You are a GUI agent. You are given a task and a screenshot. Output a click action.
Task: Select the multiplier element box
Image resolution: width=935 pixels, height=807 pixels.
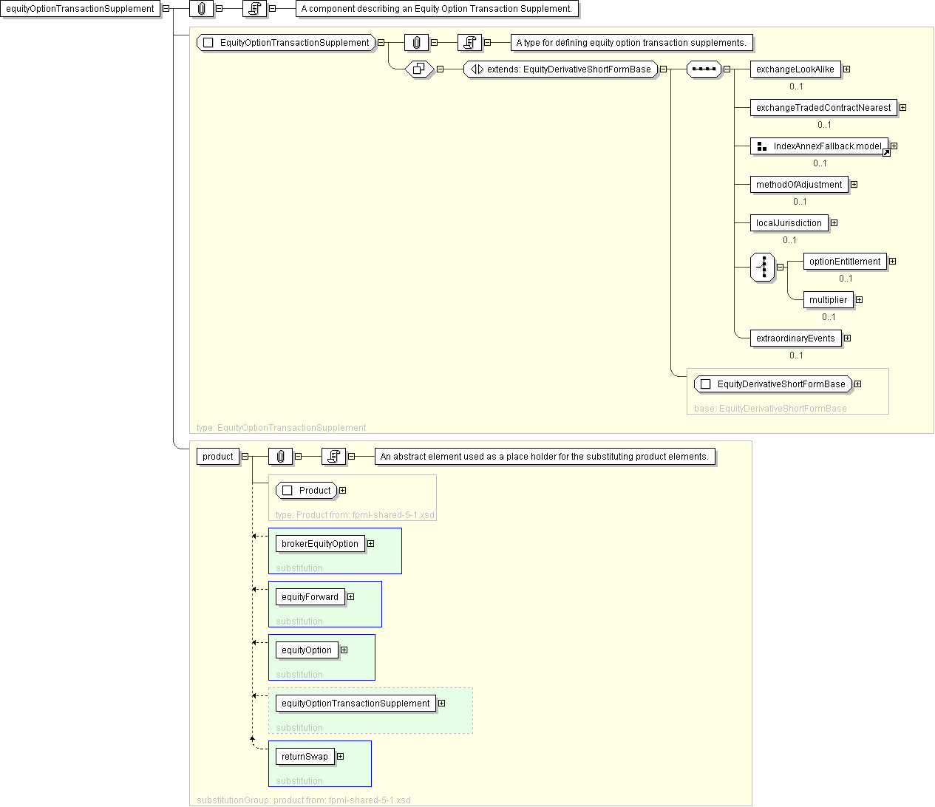click(x=829, y=300)
